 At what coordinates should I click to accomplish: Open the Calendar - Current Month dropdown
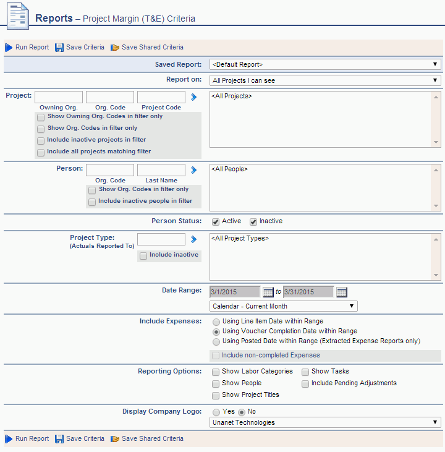tap(283, 306)
